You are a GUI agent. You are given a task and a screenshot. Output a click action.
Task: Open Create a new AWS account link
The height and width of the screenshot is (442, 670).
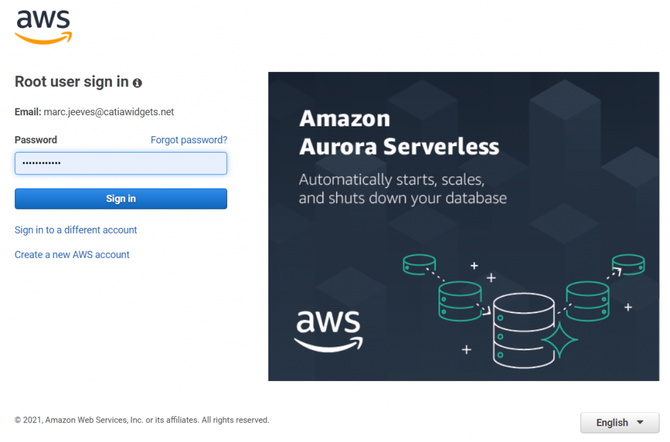coord(72,255)
